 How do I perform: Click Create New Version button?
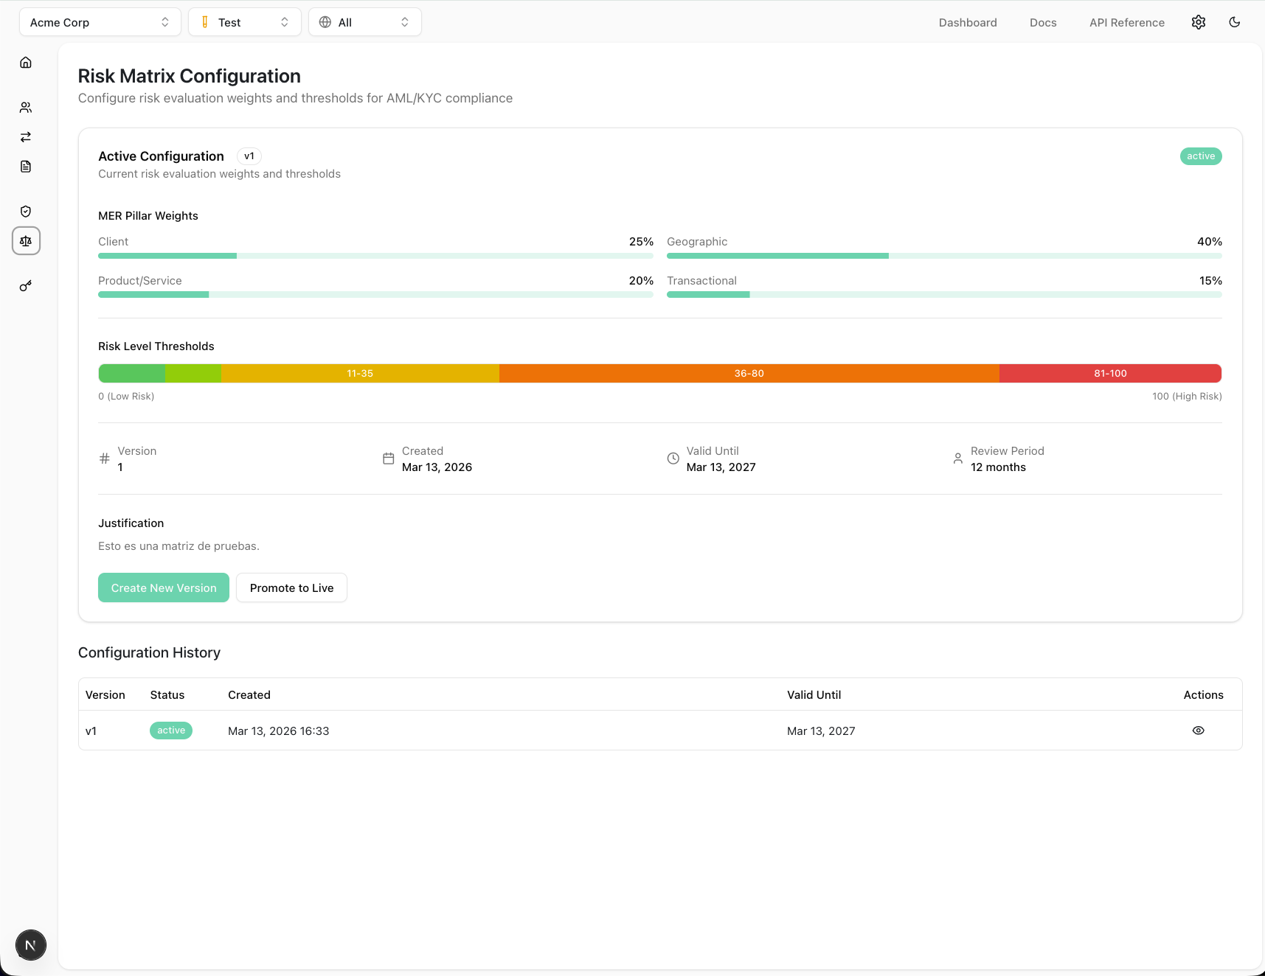[164, 588]
